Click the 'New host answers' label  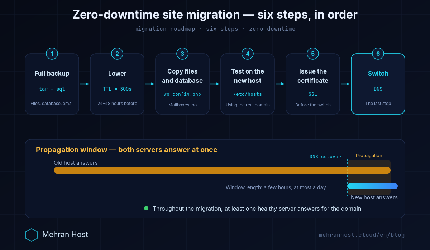pos(374,197)
